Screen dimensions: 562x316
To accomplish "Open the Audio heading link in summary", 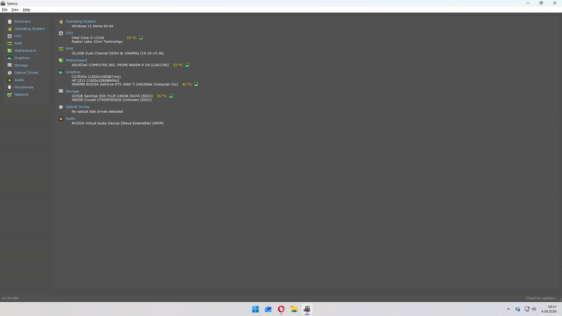I will pyautogui.click(x=70, y=119).
